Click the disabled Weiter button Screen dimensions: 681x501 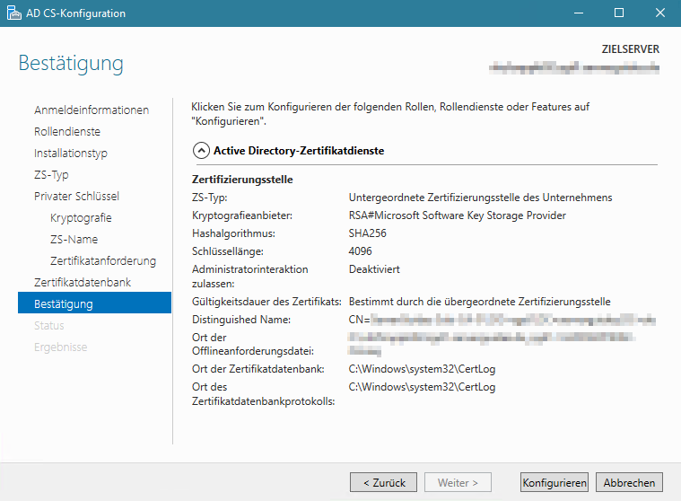click(458, 482)
